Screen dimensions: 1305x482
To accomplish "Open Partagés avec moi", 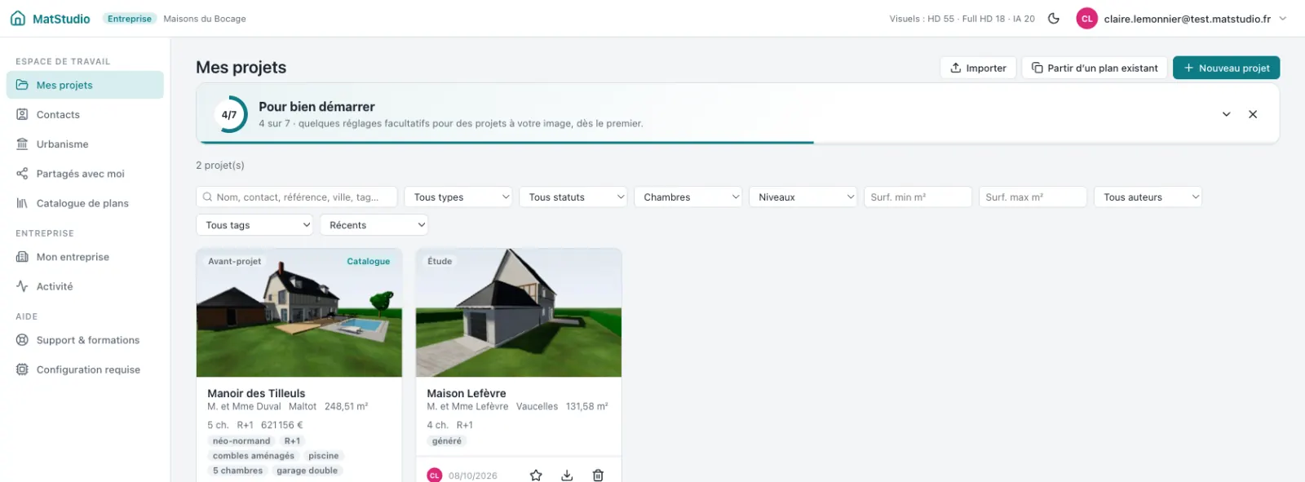I will coord(85,174).
